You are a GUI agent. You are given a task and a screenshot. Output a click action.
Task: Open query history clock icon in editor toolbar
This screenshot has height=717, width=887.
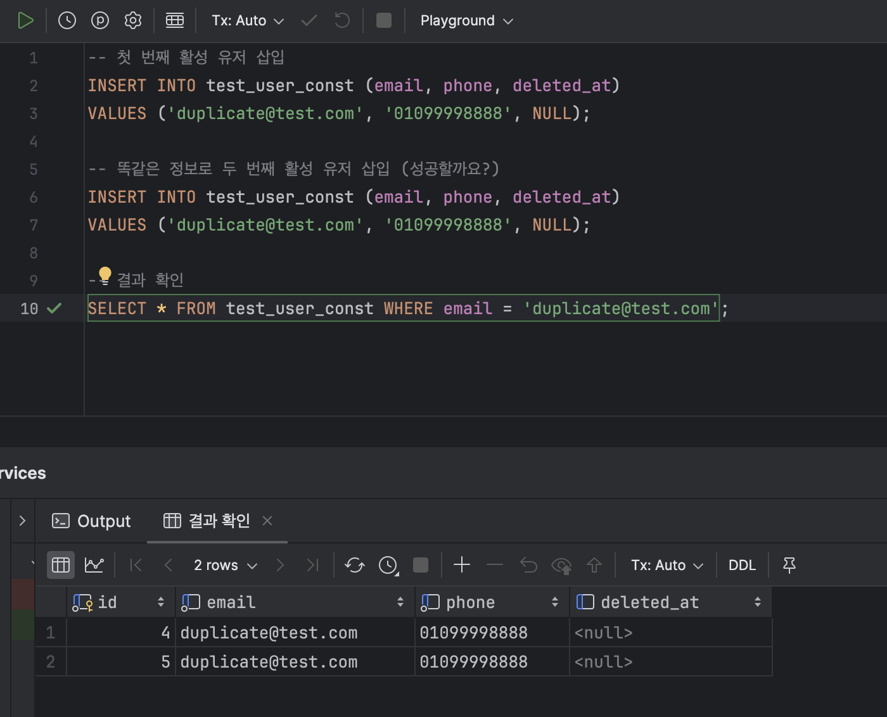coord(67,20)
